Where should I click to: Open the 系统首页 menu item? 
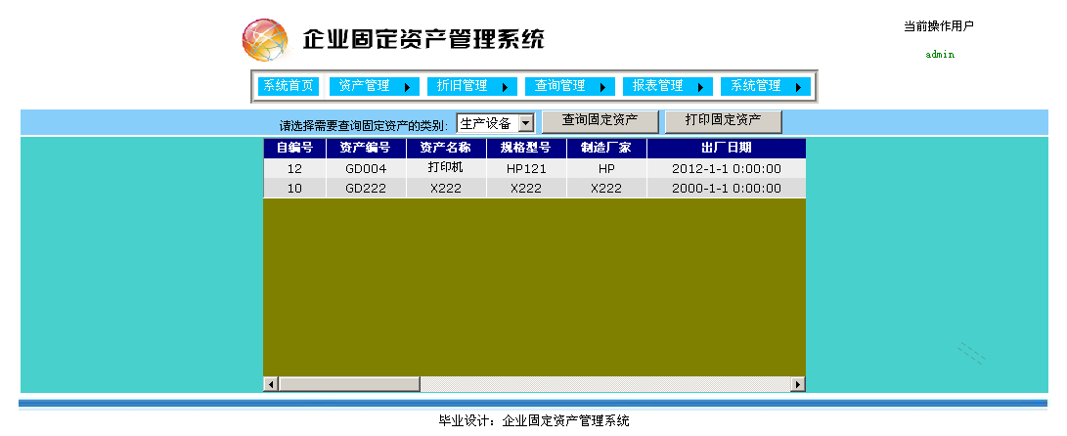[289, 86]
